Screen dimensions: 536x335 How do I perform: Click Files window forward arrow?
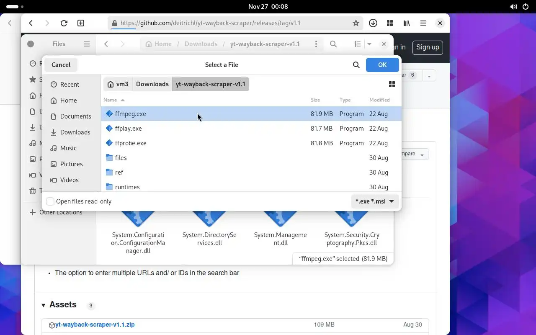click(x=122, y=44)
